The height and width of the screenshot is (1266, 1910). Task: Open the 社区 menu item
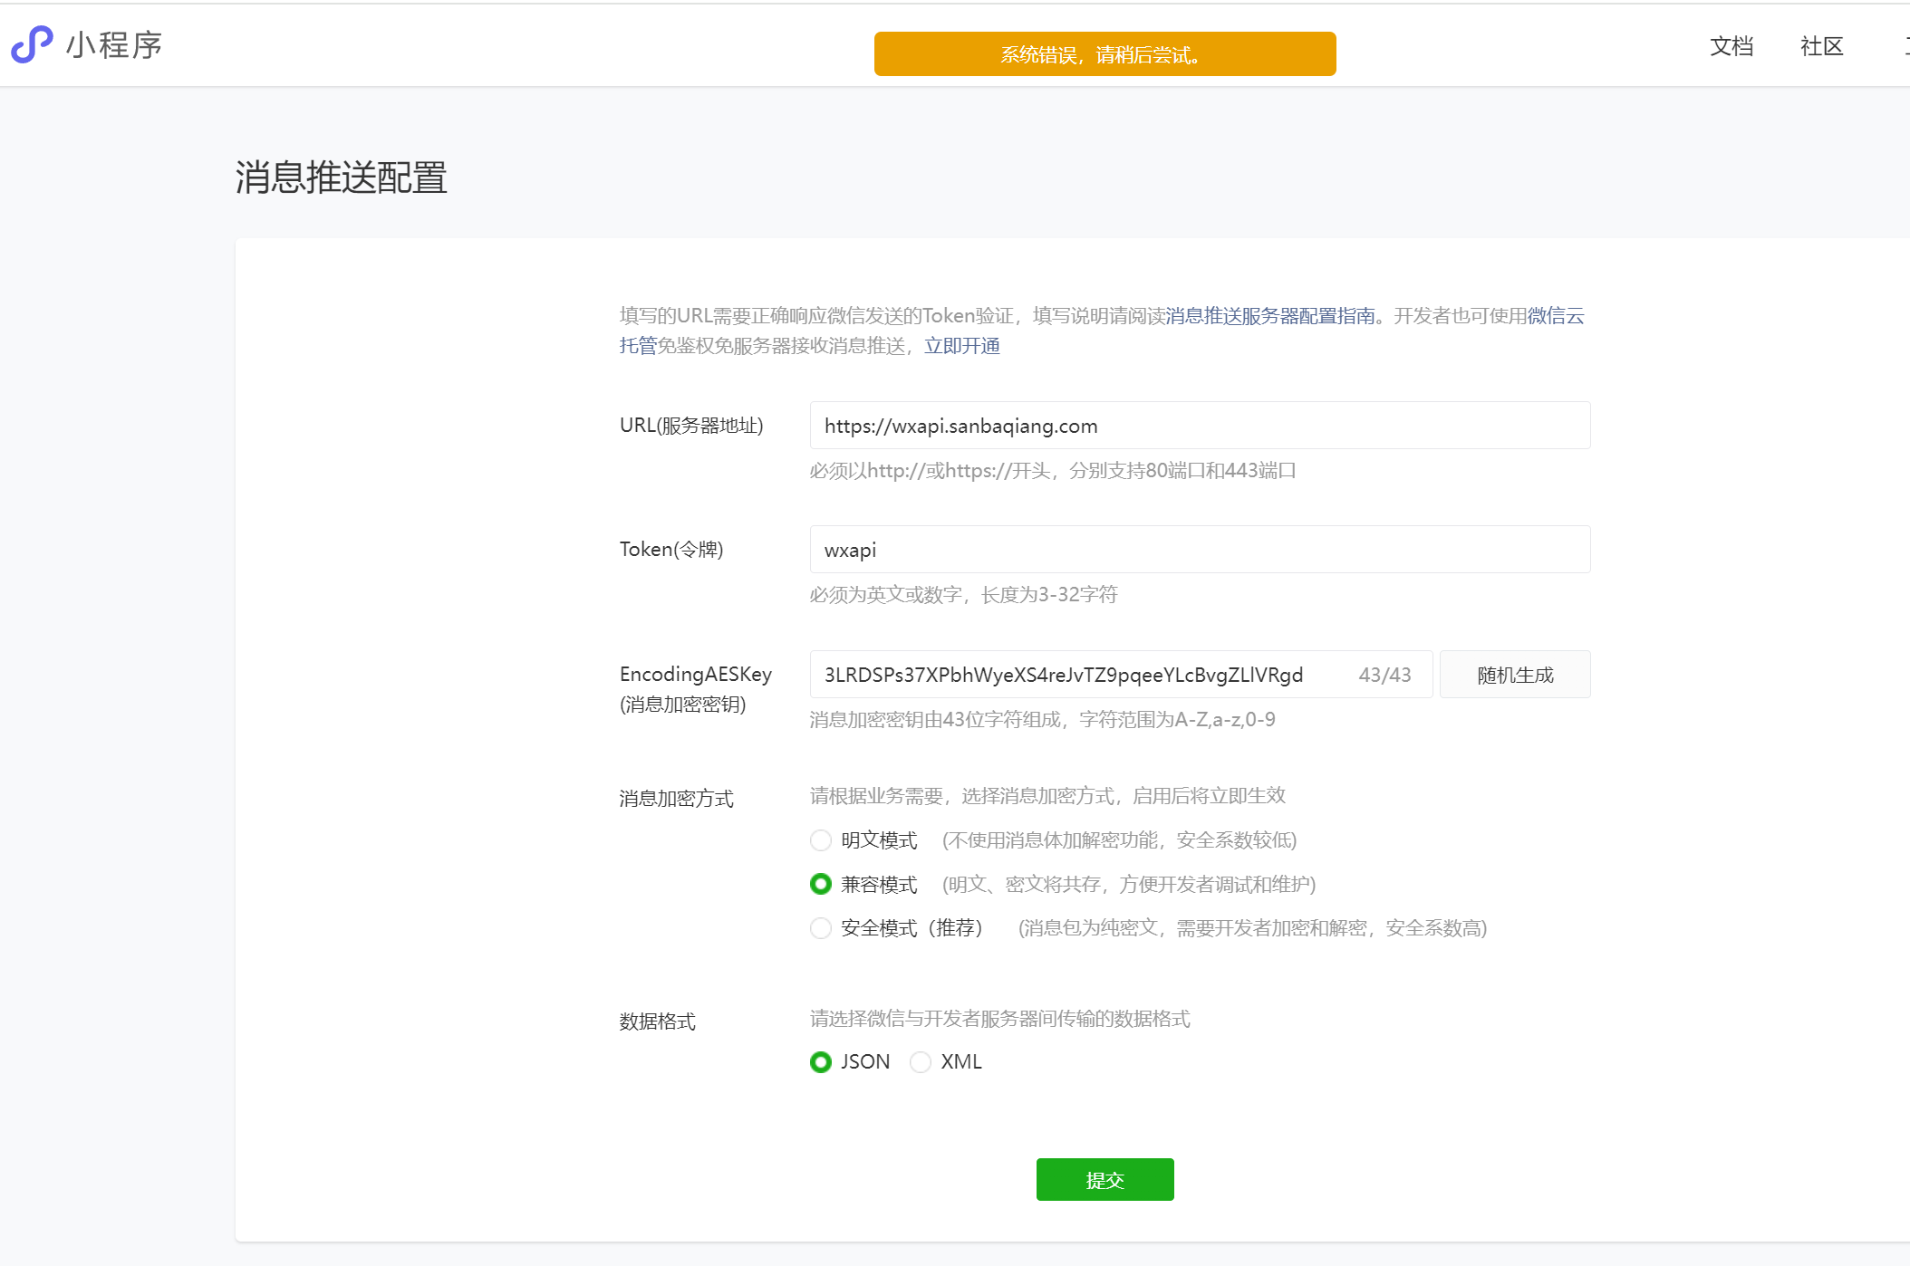pyautogui.click(x=1821, y=46)
